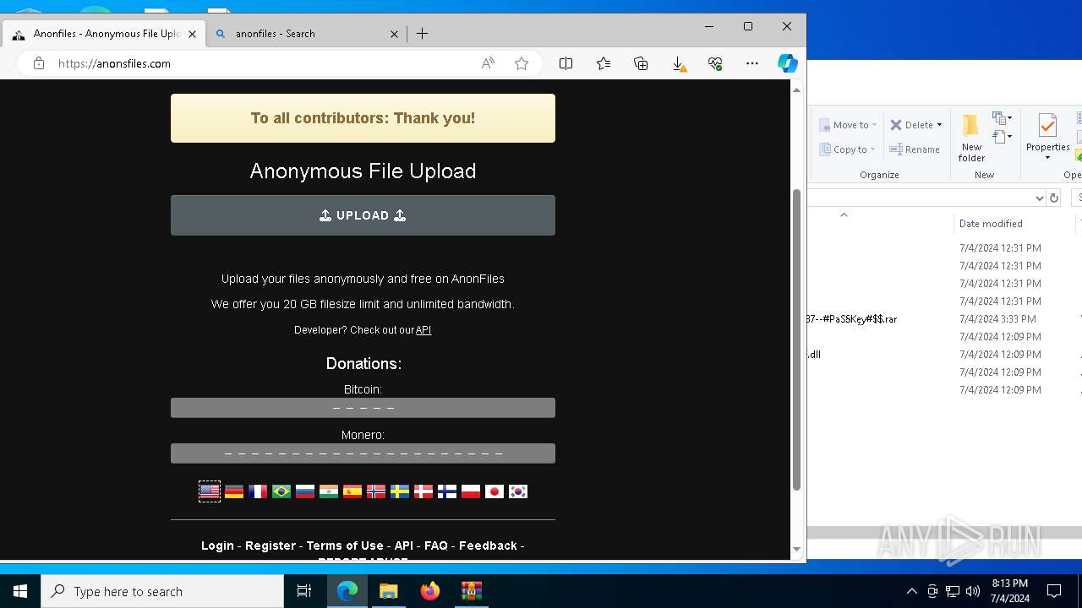Viewport: 1082px width, 608px height.
Task: Open the Register link in footer
Action: (270, 546)
